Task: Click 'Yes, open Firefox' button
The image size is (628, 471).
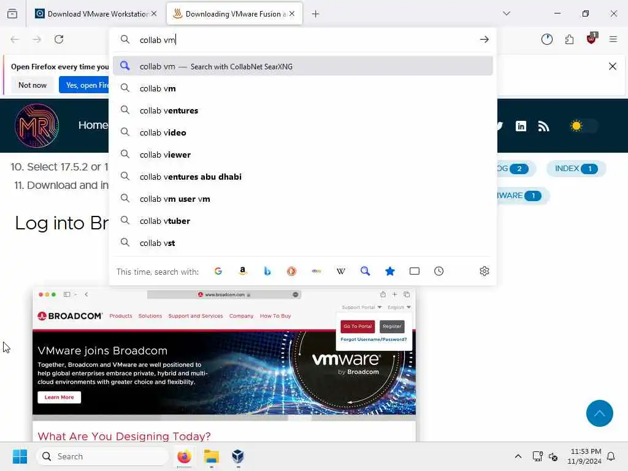Action: tap(84, 85)
